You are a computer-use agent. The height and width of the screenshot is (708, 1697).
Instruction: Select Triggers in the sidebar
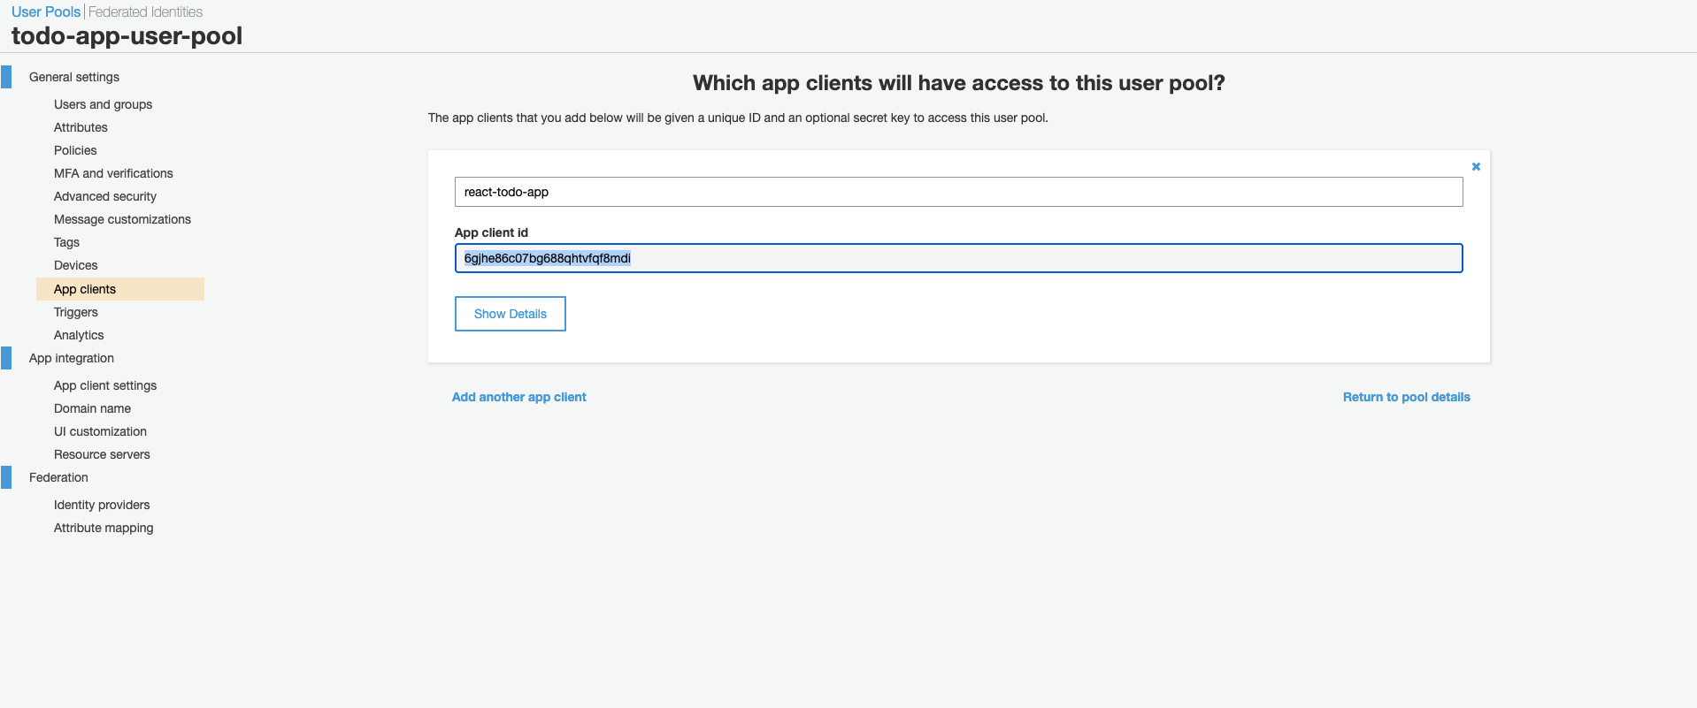pos(76,312)
